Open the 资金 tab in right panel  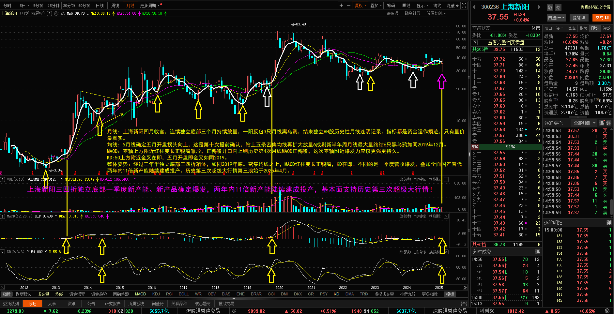coord(560,28)
